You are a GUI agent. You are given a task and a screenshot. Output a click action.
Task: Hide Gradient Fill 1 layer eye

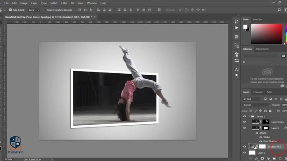coord(244,146)
